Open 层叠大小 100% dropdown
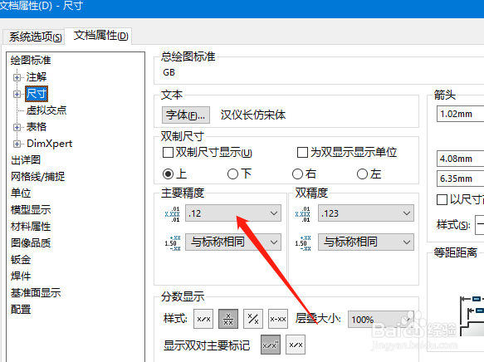 tap(380, 319)
